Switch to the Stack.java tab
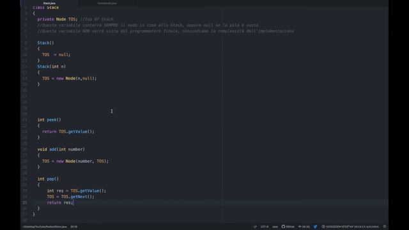 pos(49,3)
